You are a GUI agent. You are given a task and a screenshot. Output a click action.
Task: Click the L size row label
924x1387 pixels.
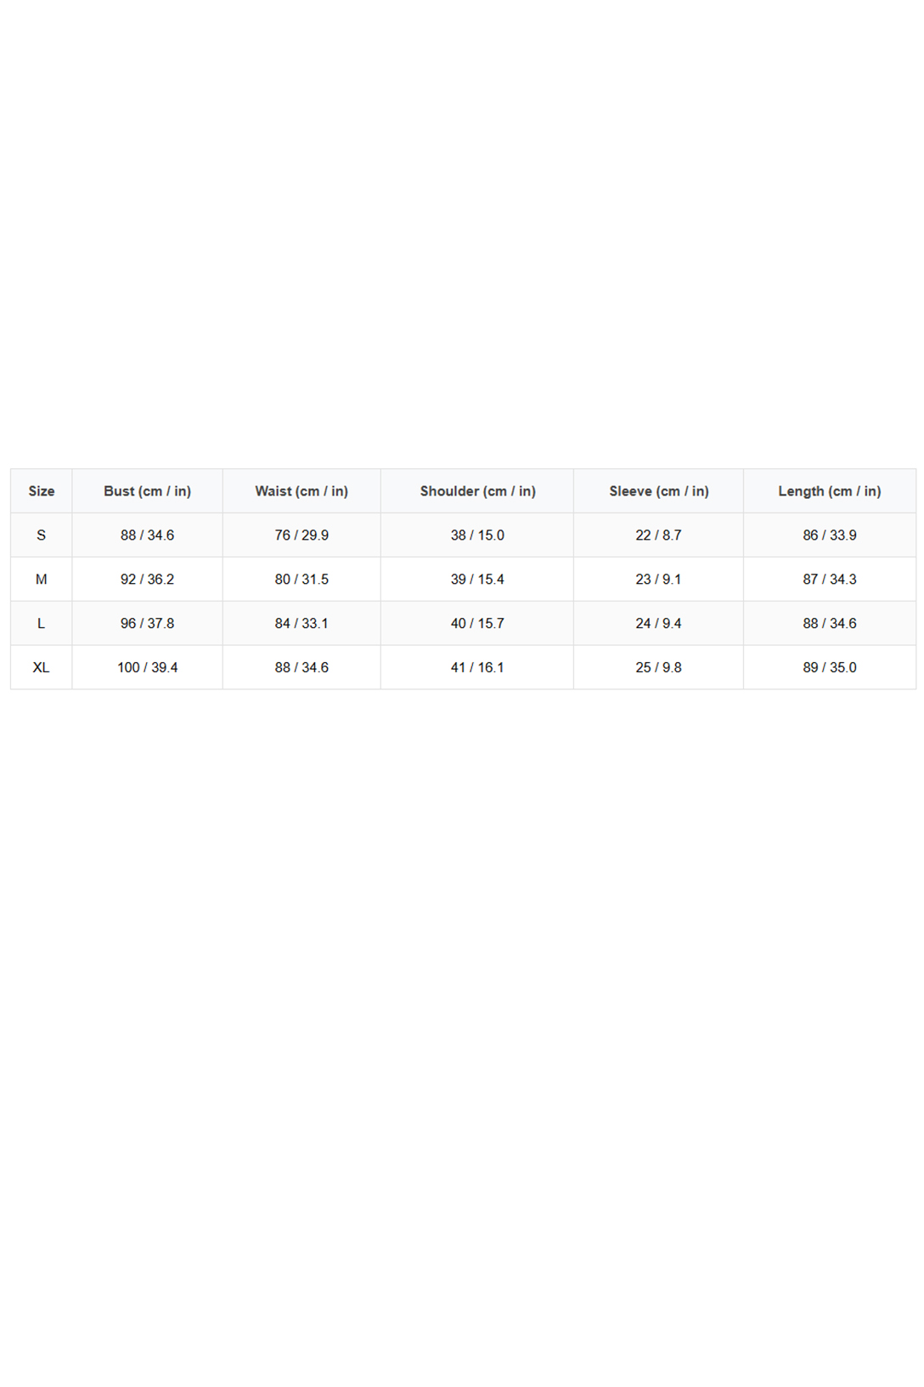[x=41, y=624]
